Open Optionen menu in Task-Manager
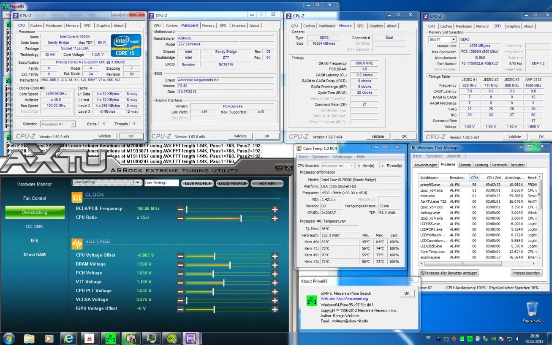The width and height of the screenshot is (552, 345). coord(435,157)
